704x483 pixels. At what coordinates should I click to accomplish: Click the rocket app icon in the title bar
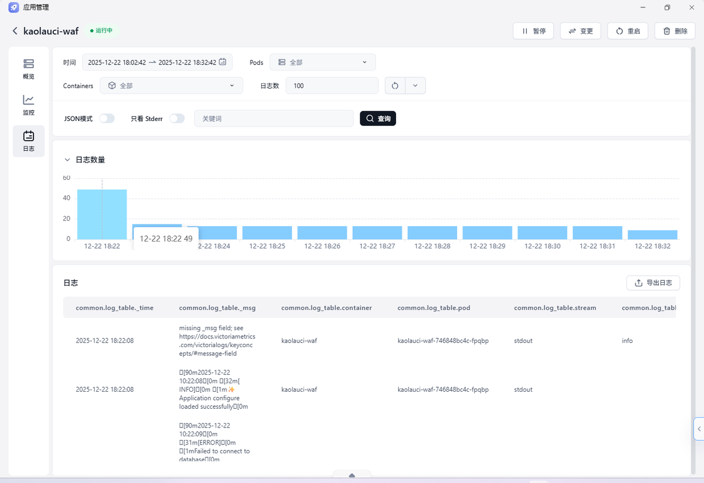[x=14, y=8]
